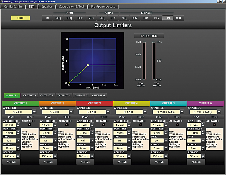Toggle ACTIVE for Output 1 limiter
226x175 pixels.
11,162
